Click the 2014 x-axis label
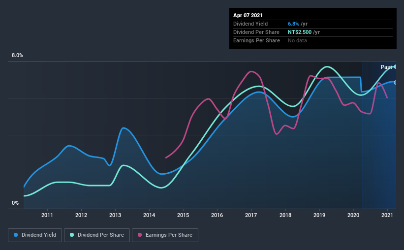Viewport: 404px width, 250px height. click(149, 215)
